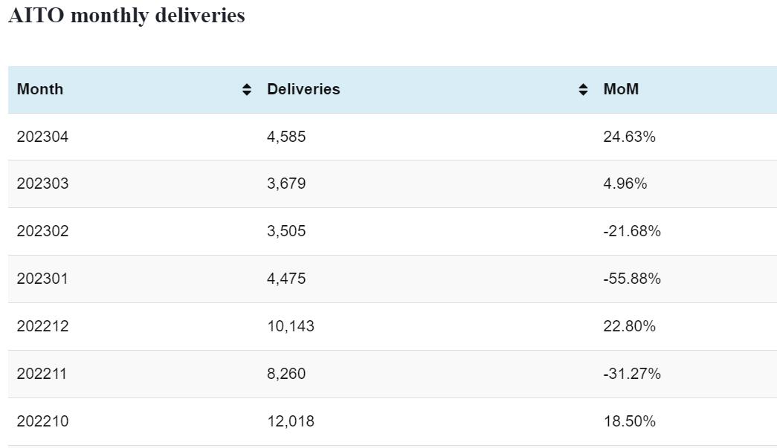Viewport: 777px width, 448px height.
Task: Click the sort arrows next to Deliveries
Action: coord(584,90)
